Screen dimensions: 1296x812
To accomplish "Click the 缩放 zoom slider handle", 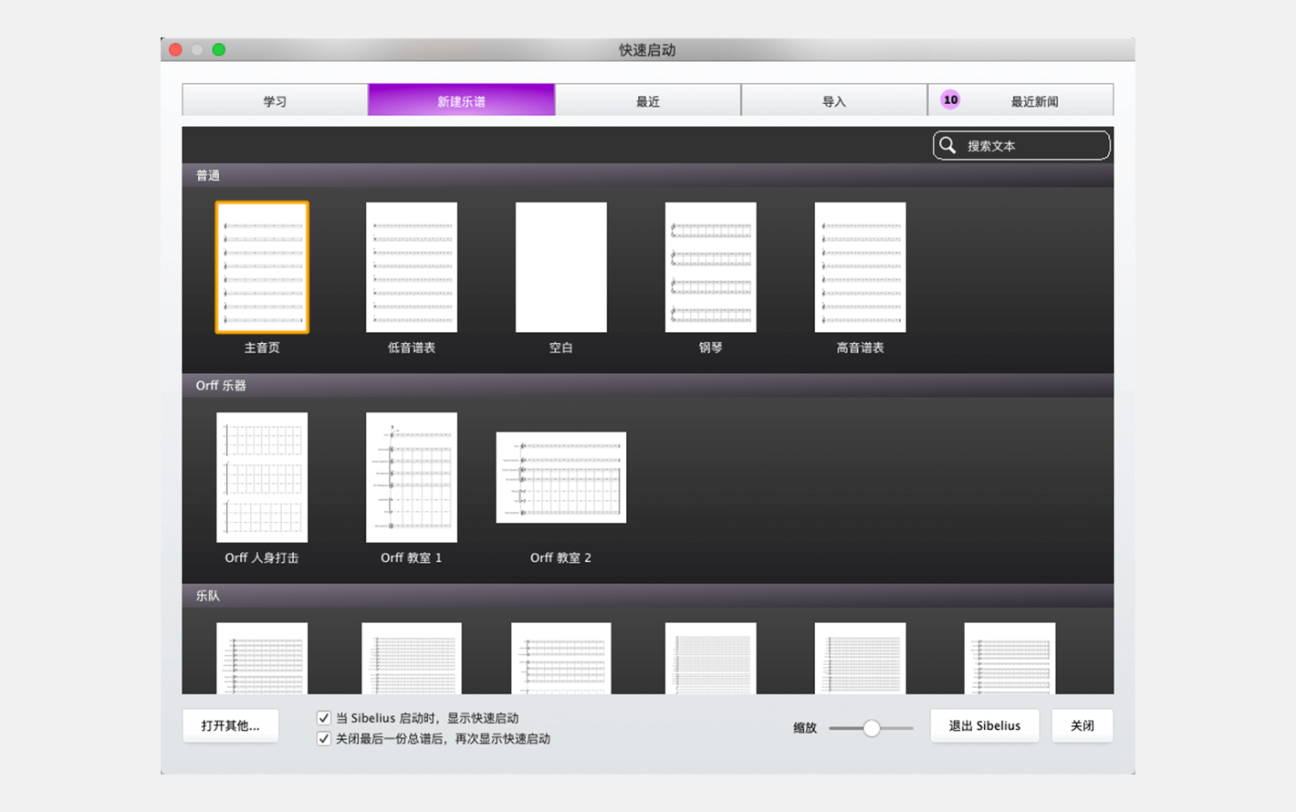I will tap(872, 728).
